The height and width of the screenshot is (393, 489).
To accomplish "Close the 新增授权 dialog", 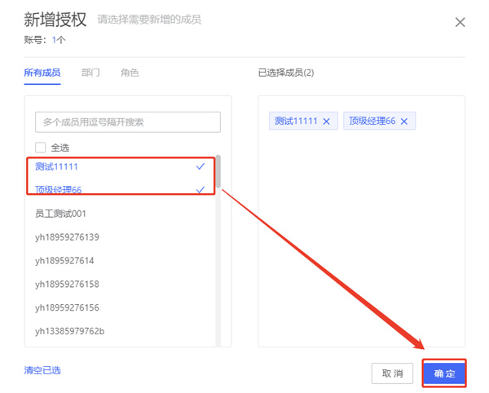I will tap(460, 23).
